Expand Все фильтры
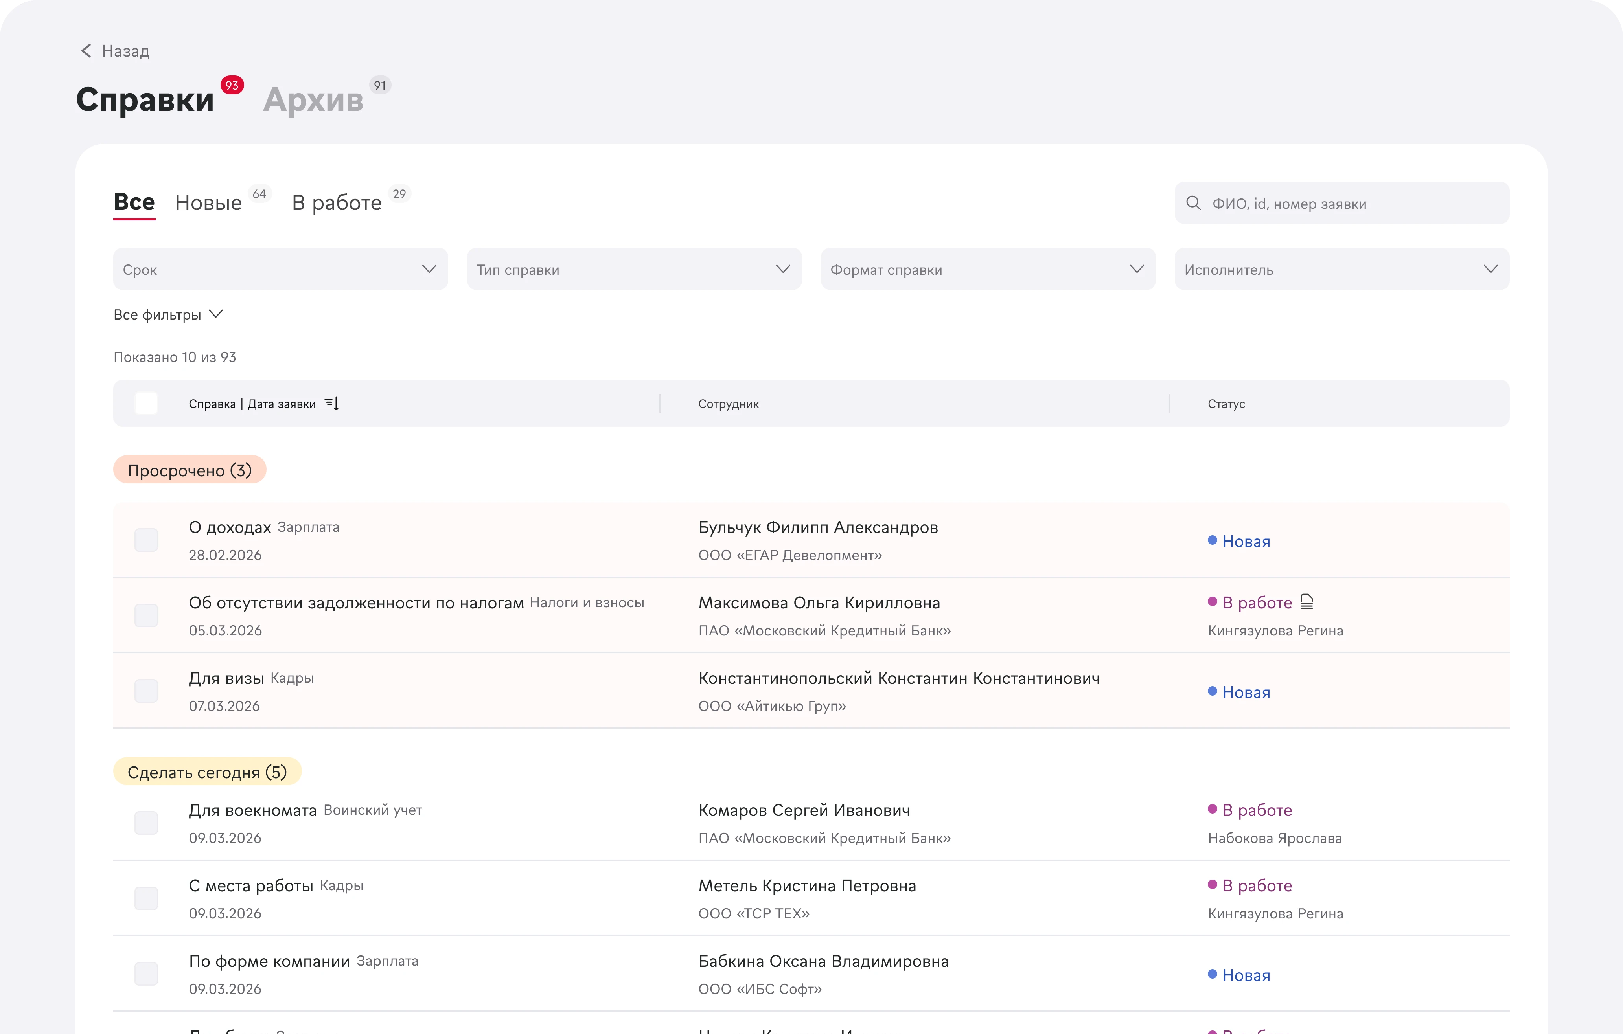The width and height of the screenshot is (1623, 1034). click(x=168, y=314)
